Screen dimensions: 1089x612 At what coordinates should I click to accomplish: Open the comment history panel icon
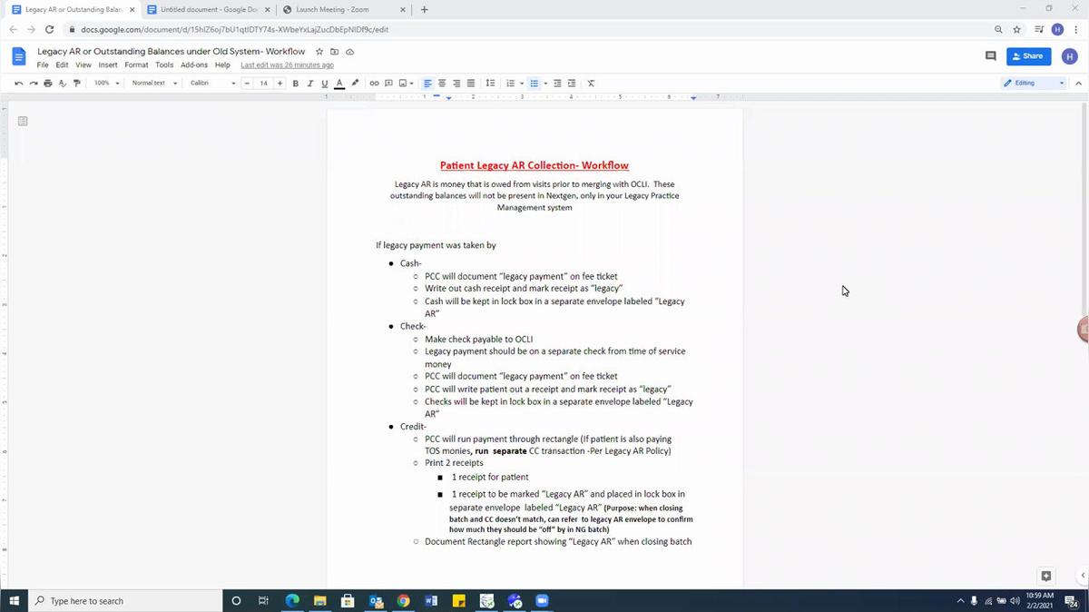989,55
